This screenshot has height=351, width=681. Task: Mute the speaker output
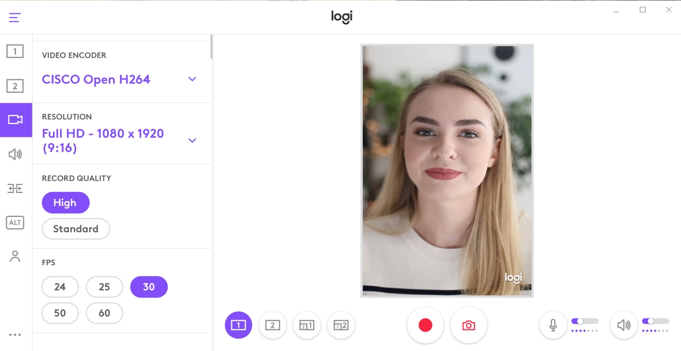pyautogui.click(x=624, y=325)
